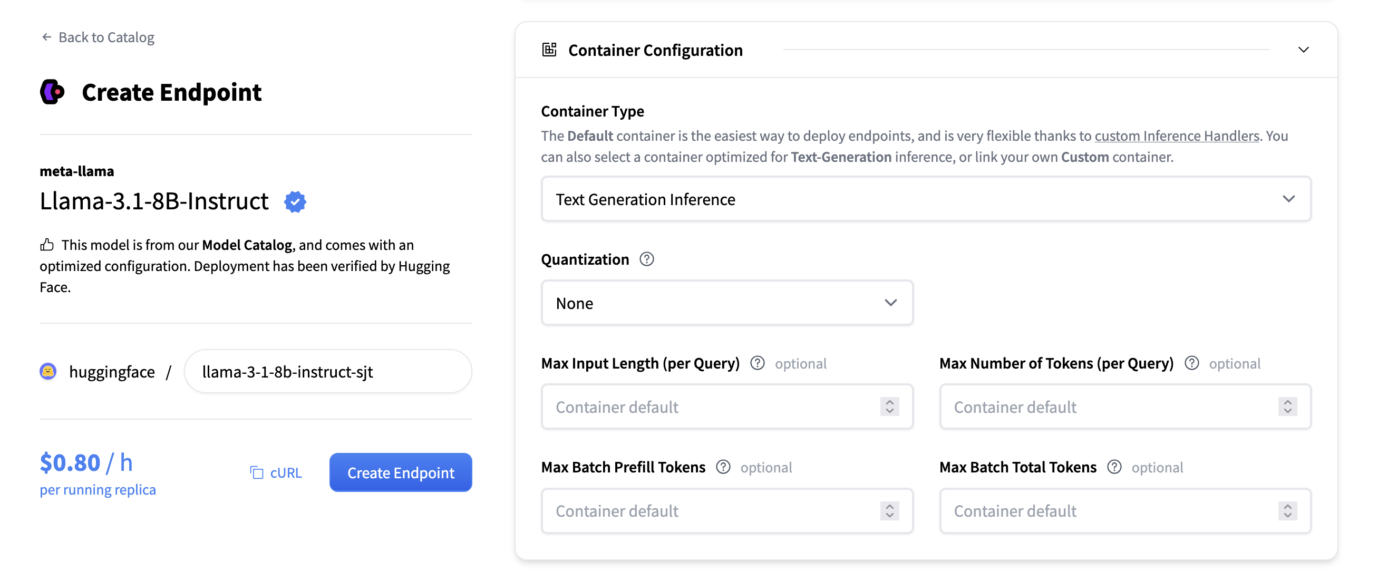Collapse the Container Configuration section chevron

[x=1304, y=50]
